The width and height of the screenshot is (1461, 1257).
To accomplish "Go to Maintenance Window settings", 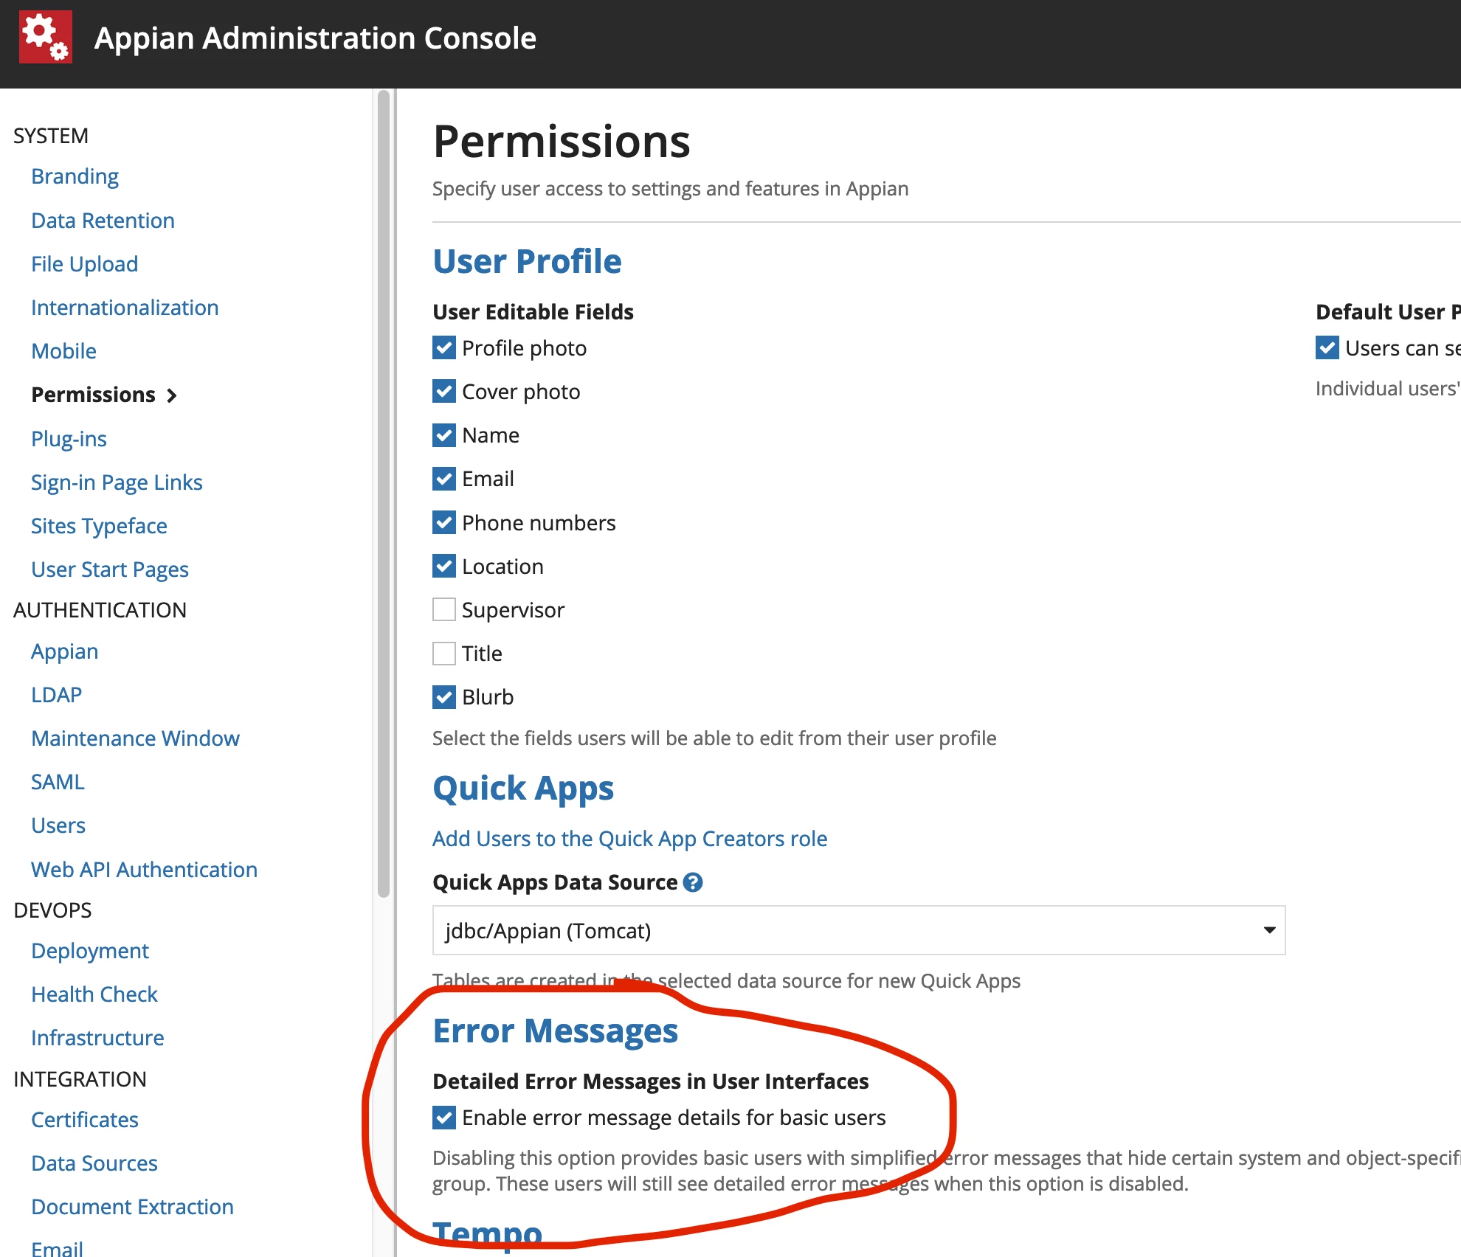I will point(136,738).
